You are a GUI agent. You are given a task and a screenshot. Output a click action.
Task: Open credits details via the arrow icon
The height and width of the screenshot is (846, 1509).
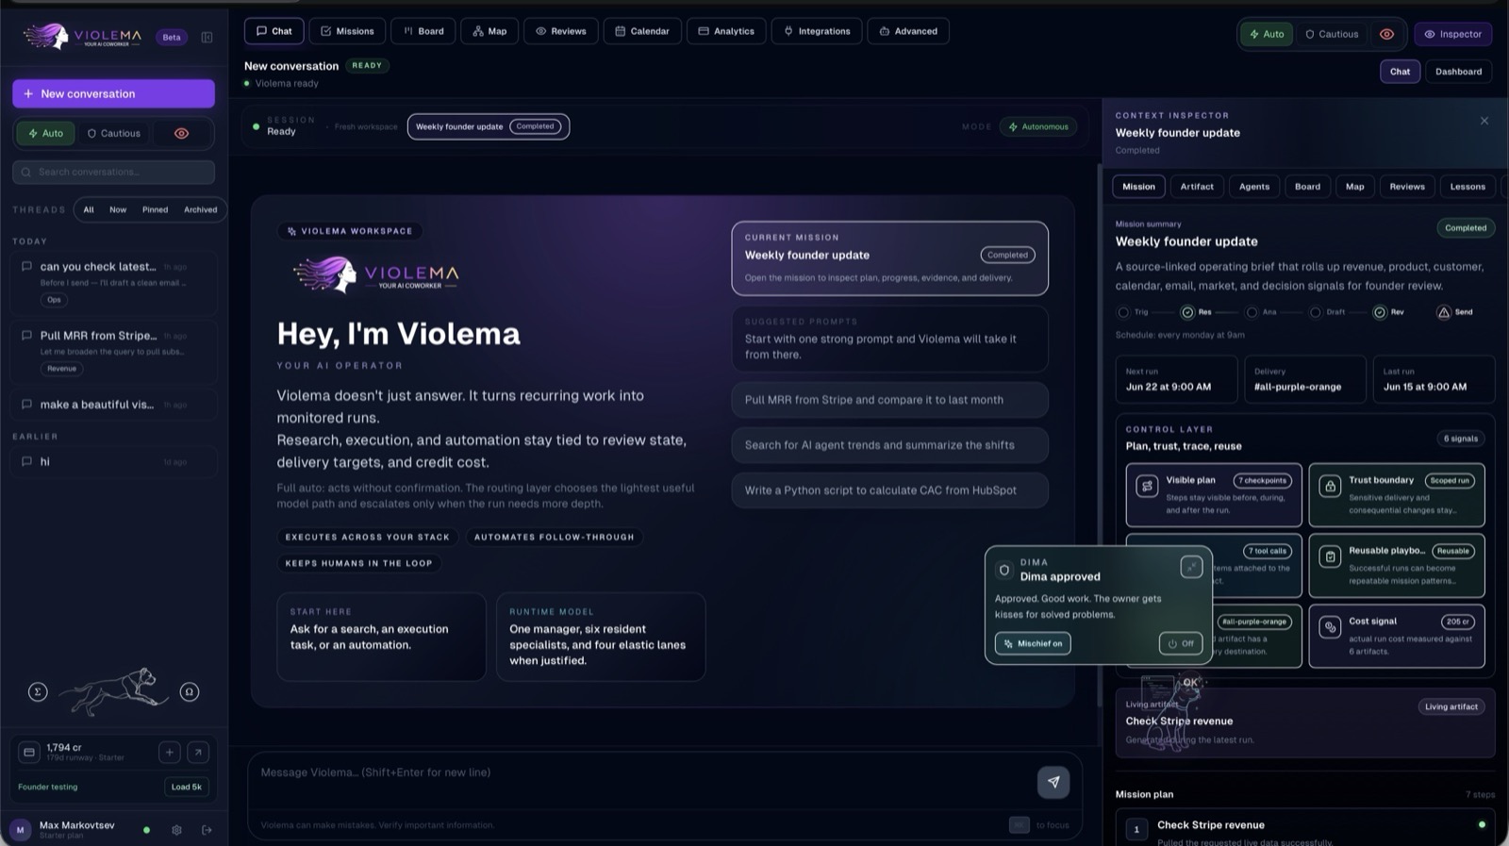click(198, 753)
